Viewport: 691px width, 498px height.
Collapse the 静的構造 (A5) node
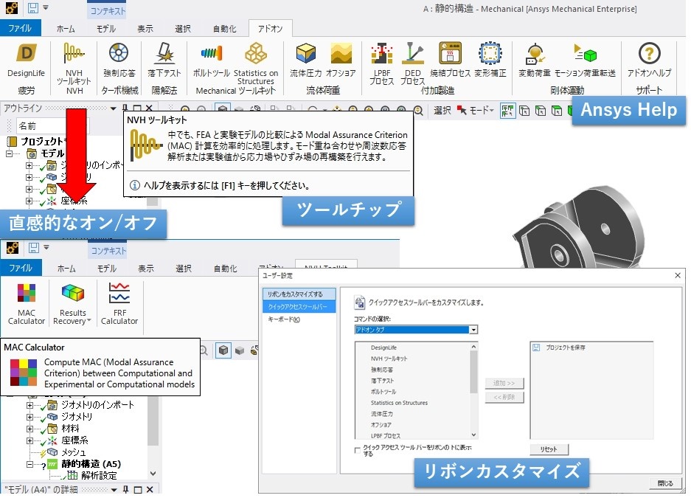click(x=29, y=465)
